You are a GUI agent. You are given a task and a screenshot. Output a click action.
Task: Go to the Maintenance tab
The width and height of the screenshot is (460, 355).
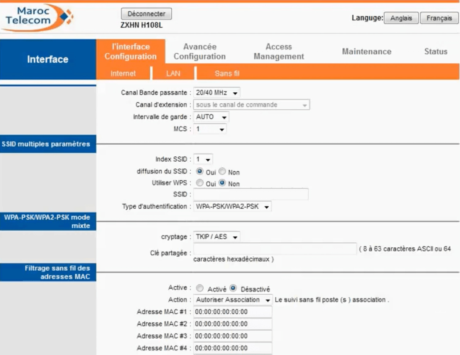pyautogui.click(x=366, y=52)
